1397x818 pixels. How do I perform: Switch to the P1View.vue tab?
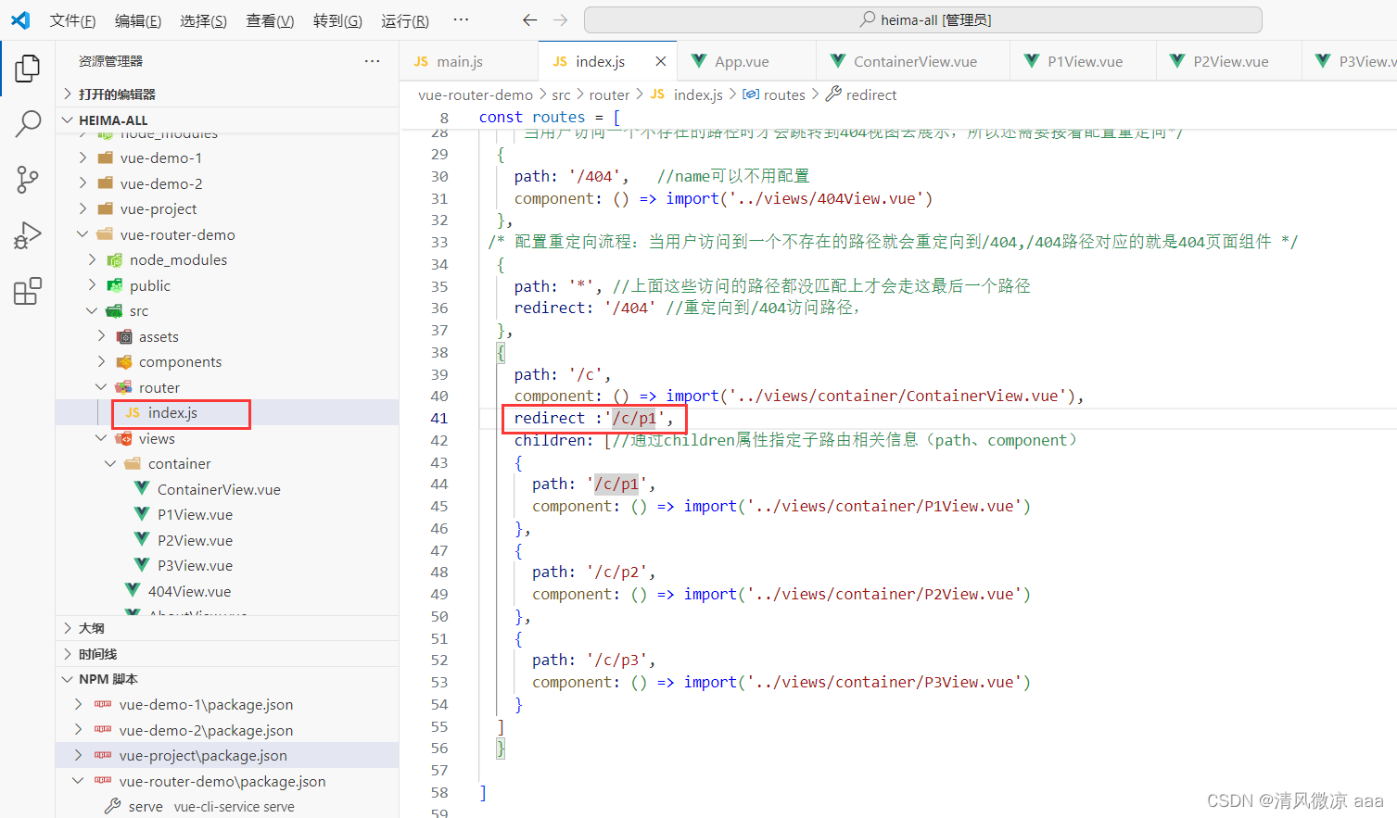(1083, 61)
